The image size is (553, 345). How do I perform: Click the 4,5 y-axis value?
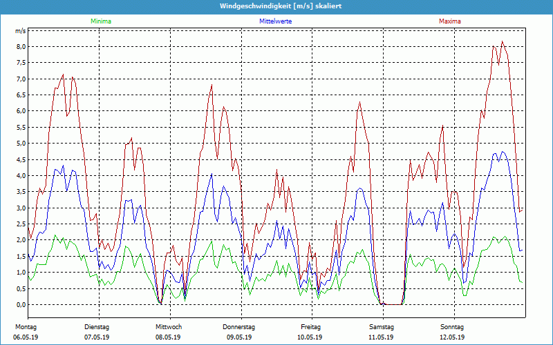[21, 159]
